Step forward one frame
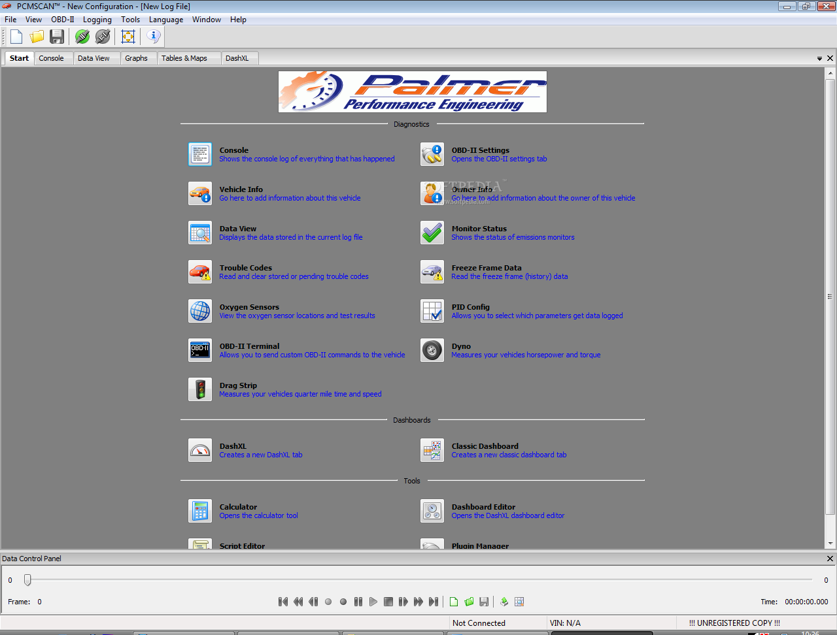This screenshot has width=837, height=635. tap(403, 602)
